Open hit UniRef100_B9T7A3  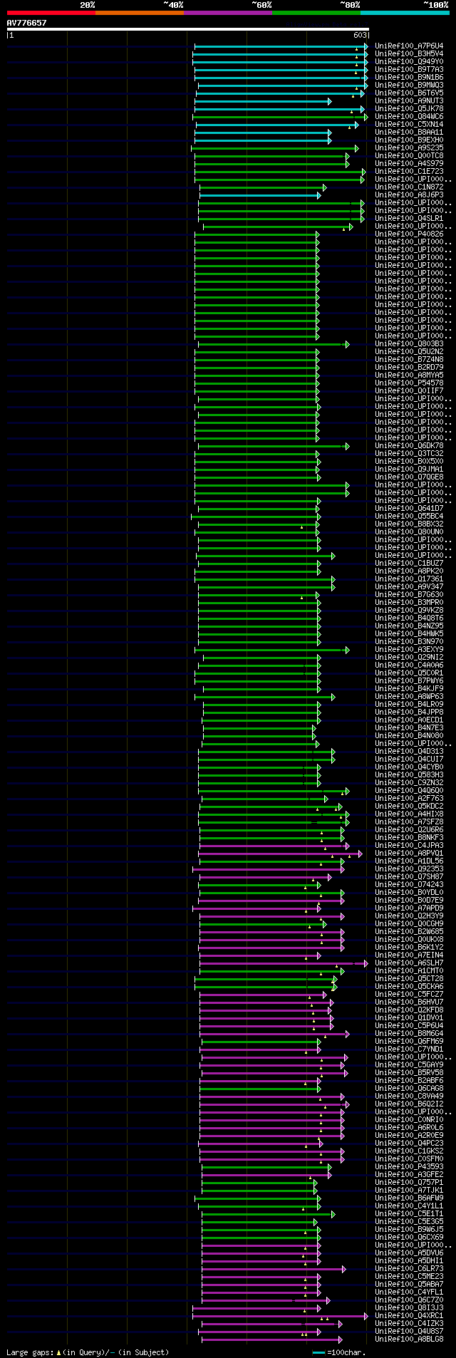click(409, 69)
